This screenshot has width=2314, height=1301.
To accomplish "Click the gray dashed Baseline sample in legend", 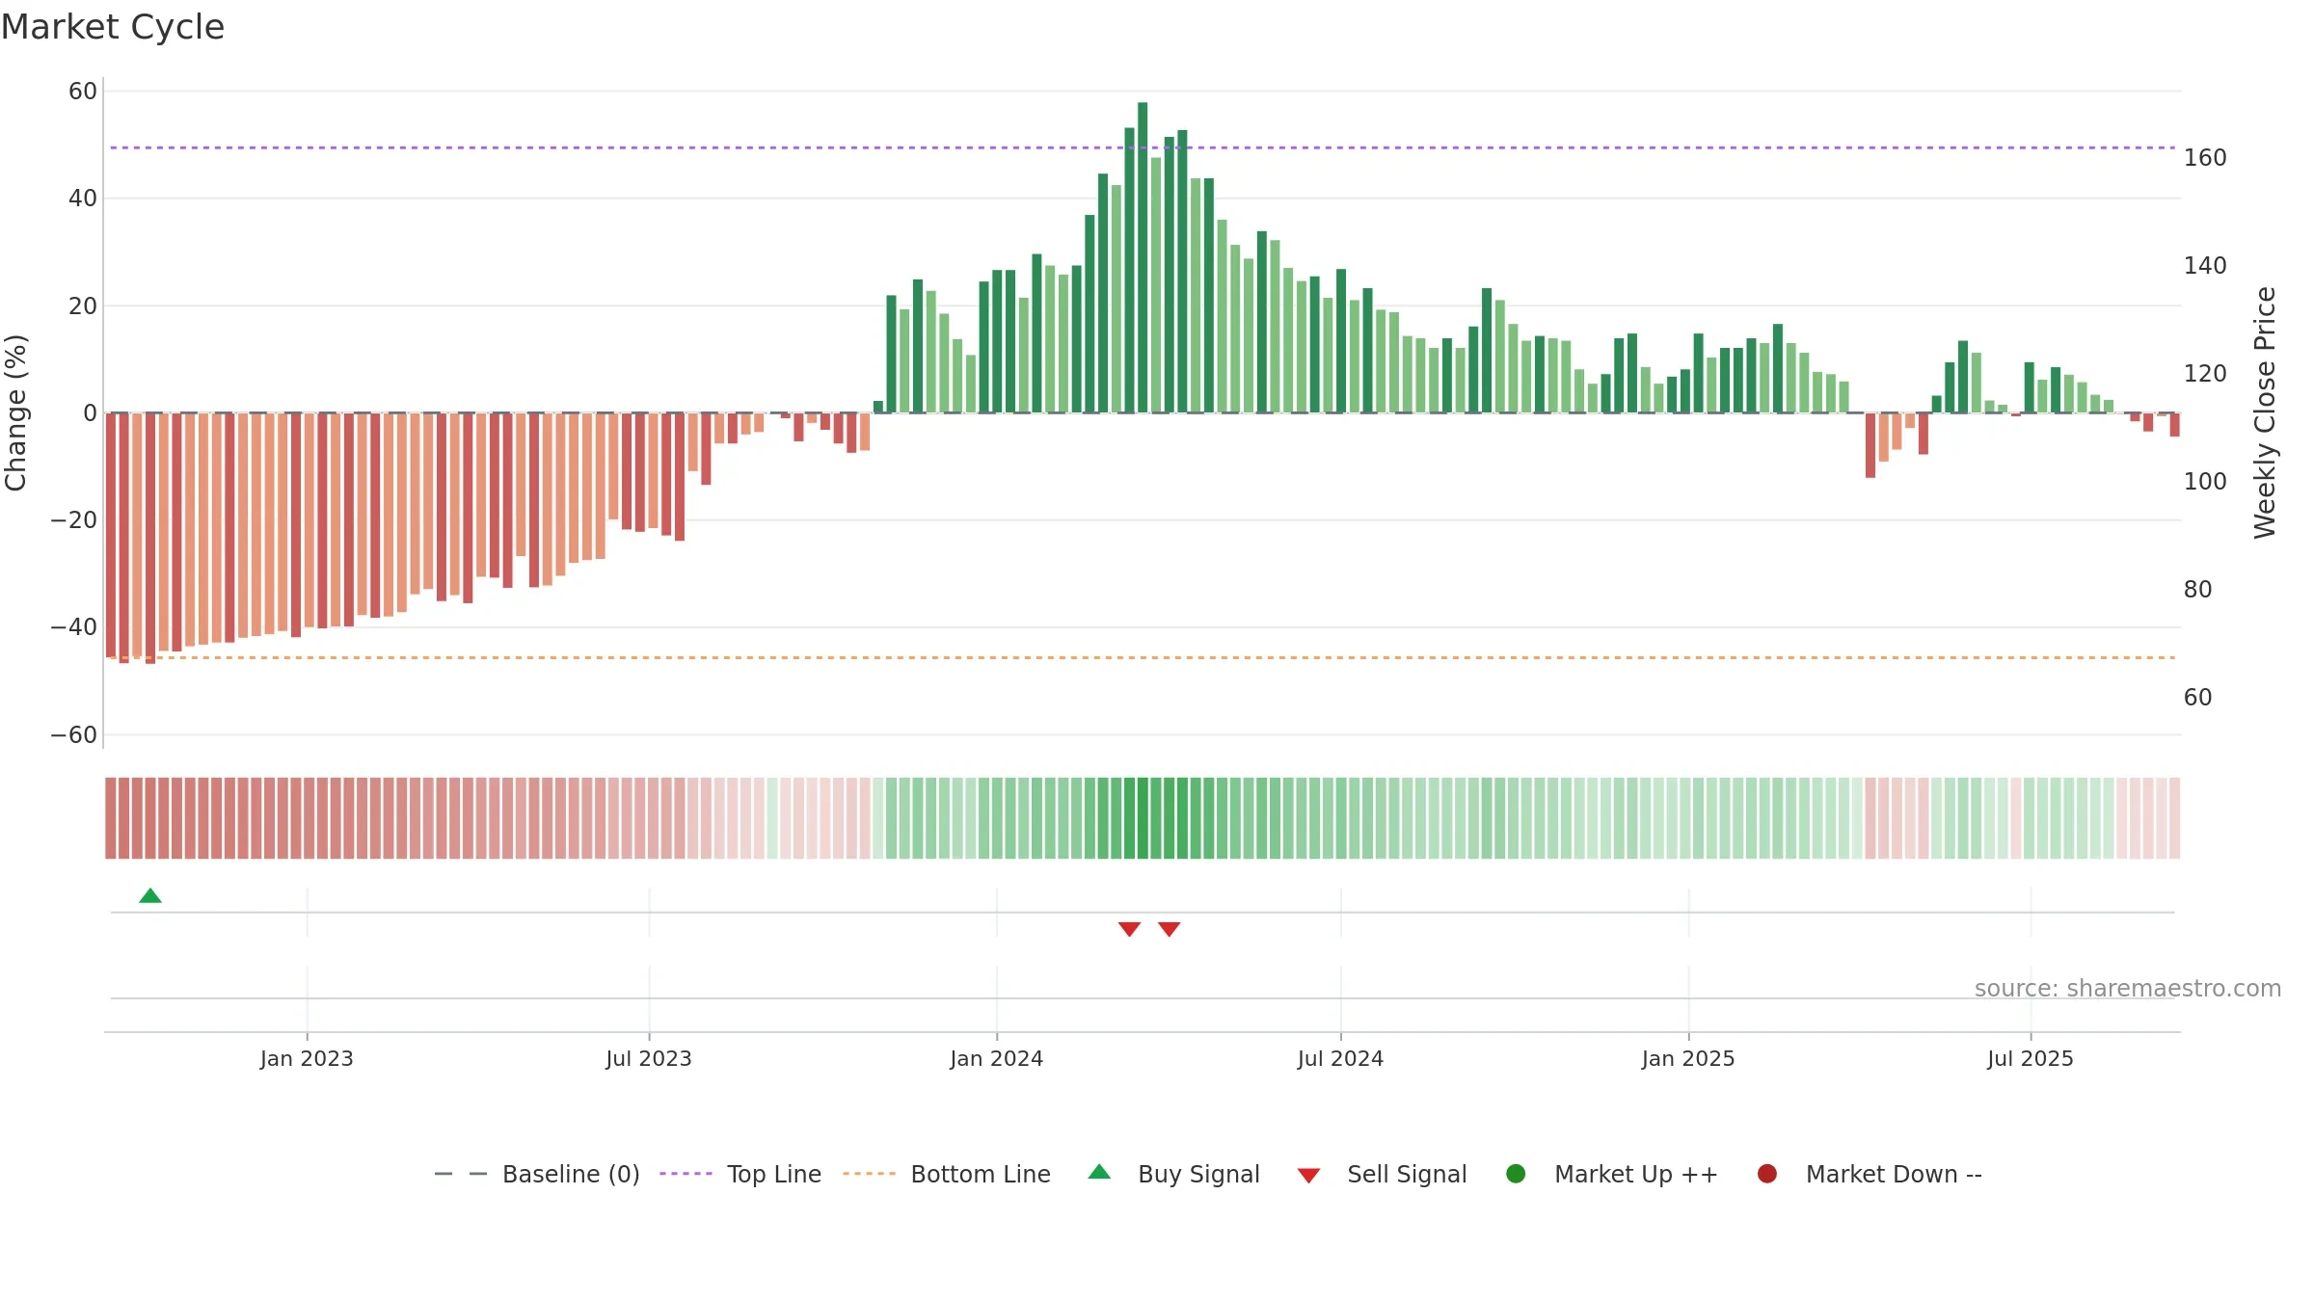I will pos(461,1174).
